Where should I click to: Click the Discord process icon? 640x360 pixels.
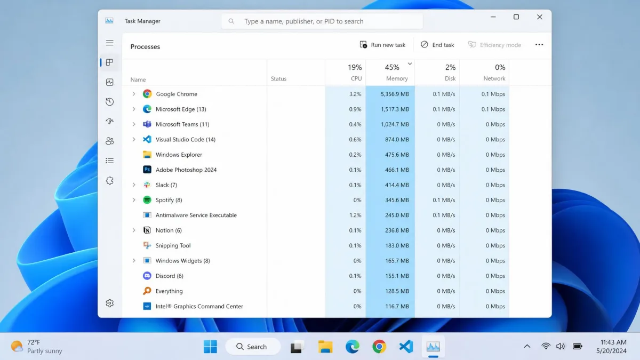coord(147,276)
